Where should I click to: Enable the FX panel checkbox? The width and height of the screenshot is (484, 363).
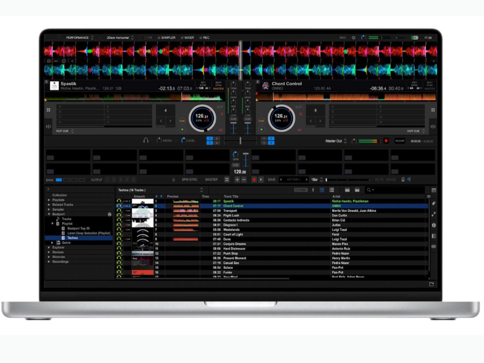[x=146, y=38]
